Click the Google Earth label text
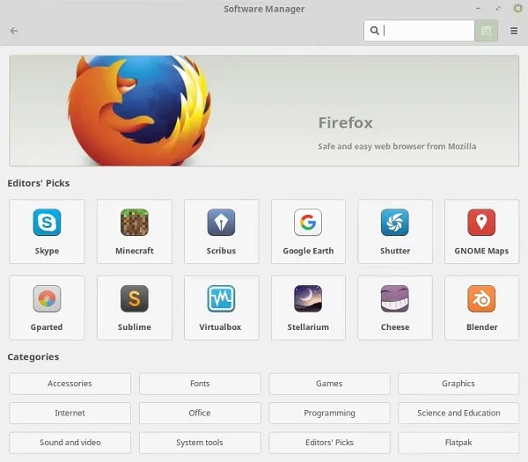The image size is (528, 462). click(308, 251)
